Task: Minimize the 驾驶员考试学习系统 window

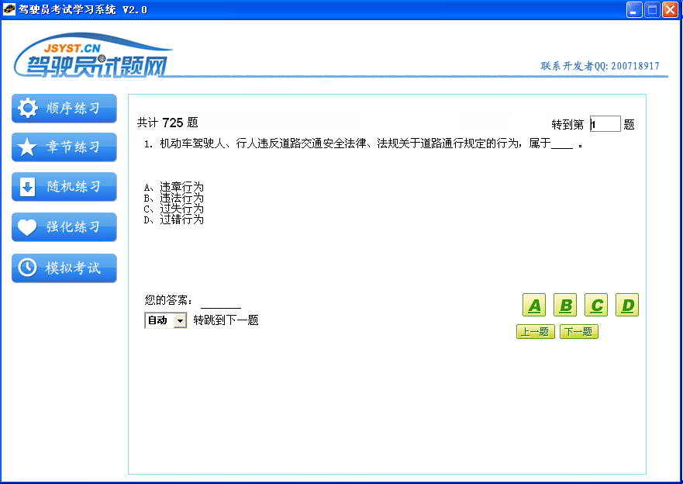Action: click(x=634, y=9)
